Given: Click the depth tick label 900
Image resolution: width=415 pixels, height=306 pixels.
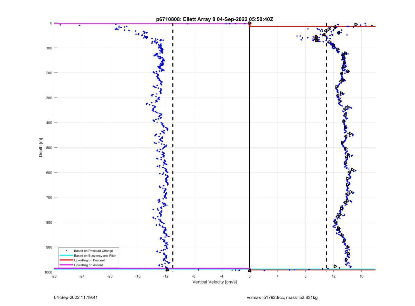Looking at the screenshot, I should pos(49,247).
